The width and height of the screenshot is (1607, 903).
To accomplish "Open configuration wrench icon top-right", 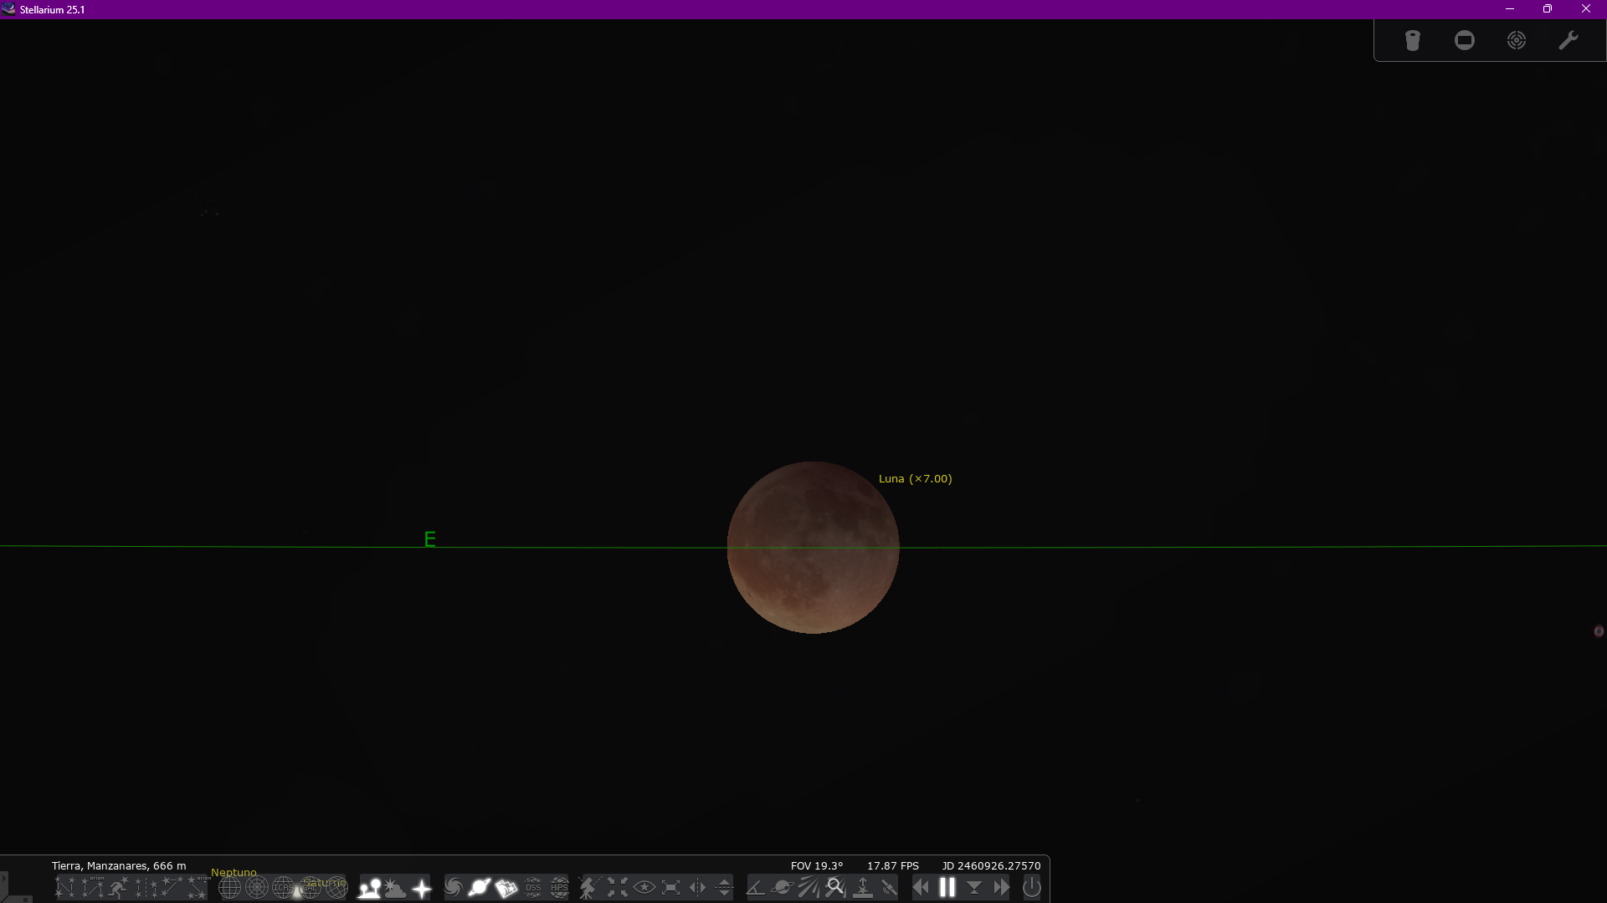I will click(x=1568, y=40).
